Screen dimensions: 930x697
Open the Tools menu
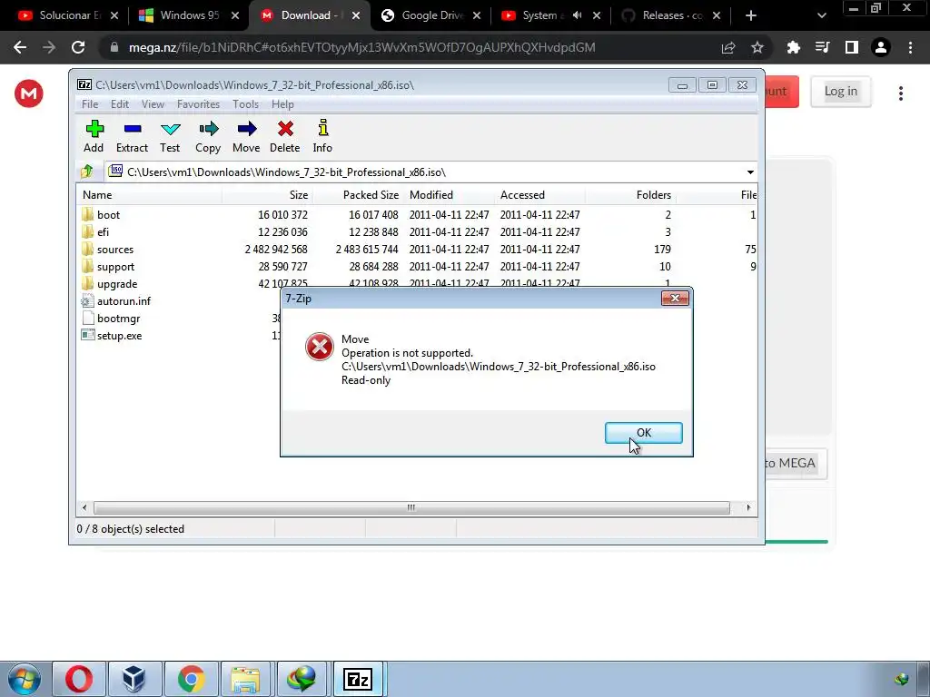tap(245, 104)
